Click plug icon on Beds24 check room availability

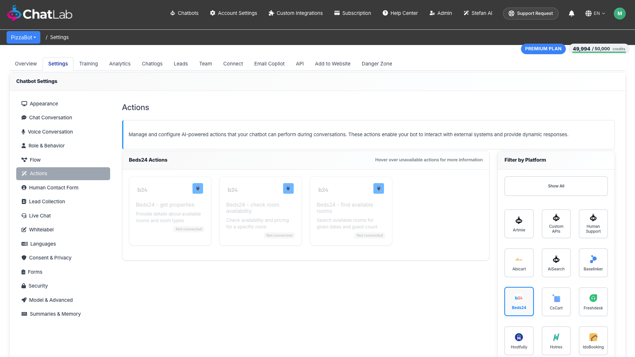coord(288,188)
